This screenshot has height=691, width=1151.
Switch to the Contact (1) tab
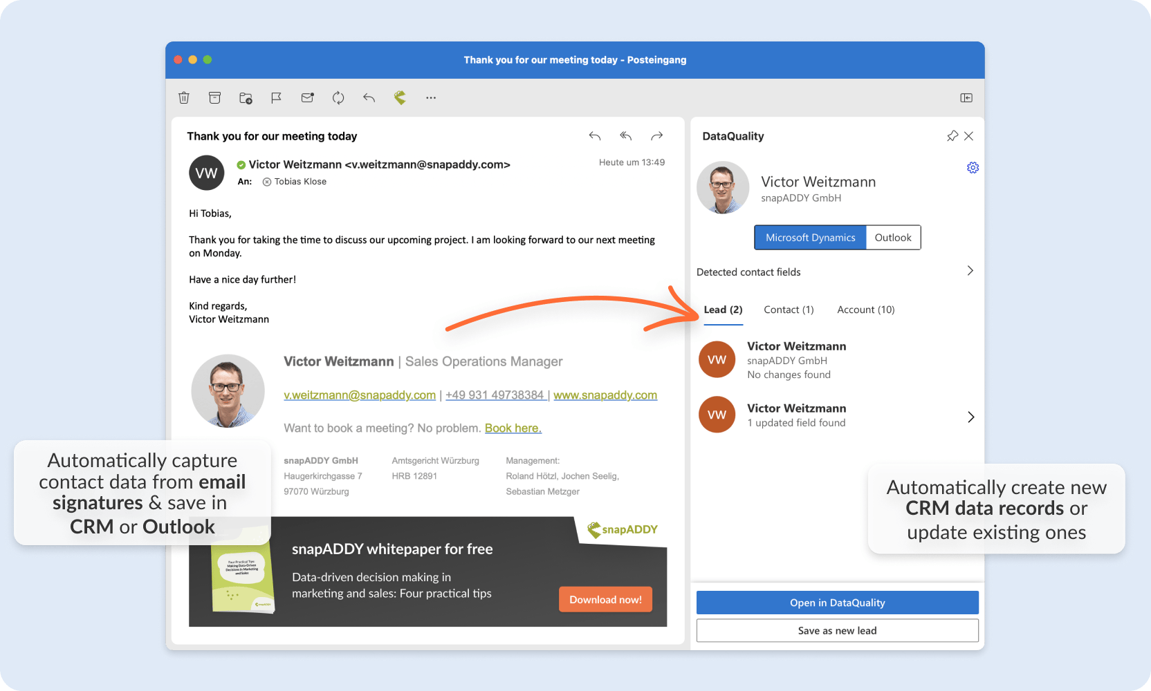(789, 310)
